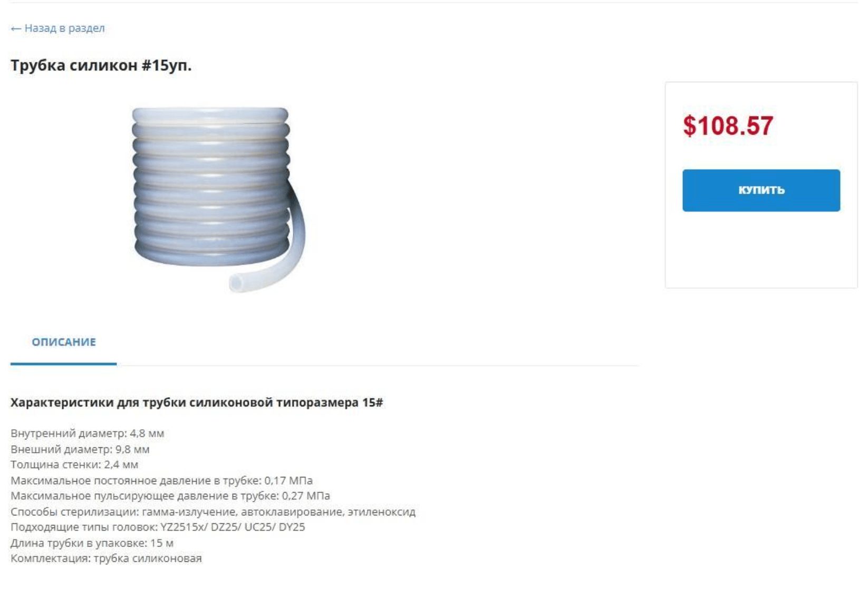Image resolution: width=859 pixels, height=604 pixels.
Task: Click the 'UC25' head type text
Action: [259, 527]
